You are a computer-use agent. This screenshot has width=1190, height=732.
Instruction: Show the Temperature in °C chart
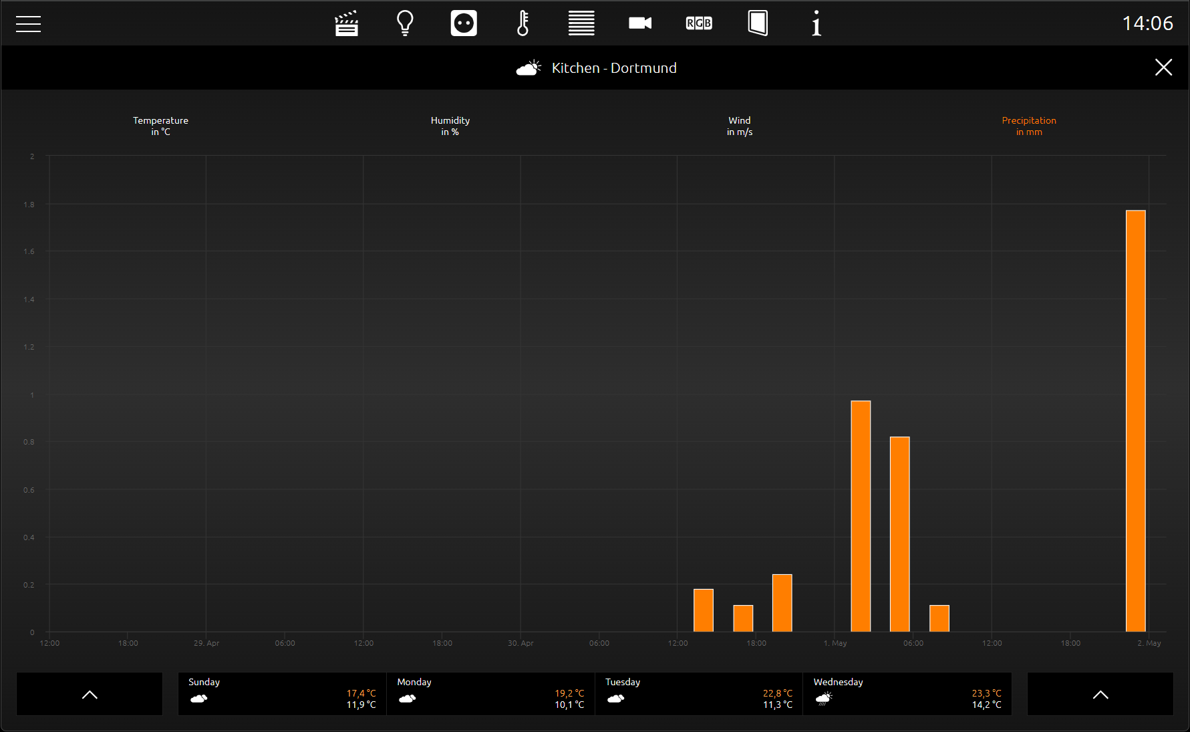160,126
